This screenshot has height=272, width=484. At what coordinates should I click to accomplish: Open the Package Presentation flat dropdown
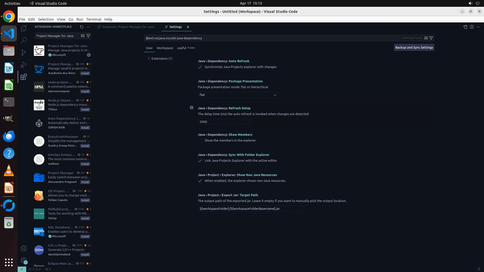(x=238, y=95)
